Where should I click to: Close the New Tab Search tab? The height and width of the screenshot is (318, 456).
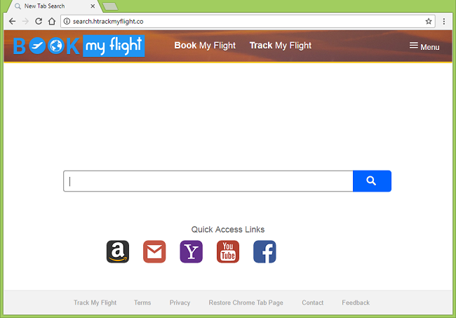[93, 6]
